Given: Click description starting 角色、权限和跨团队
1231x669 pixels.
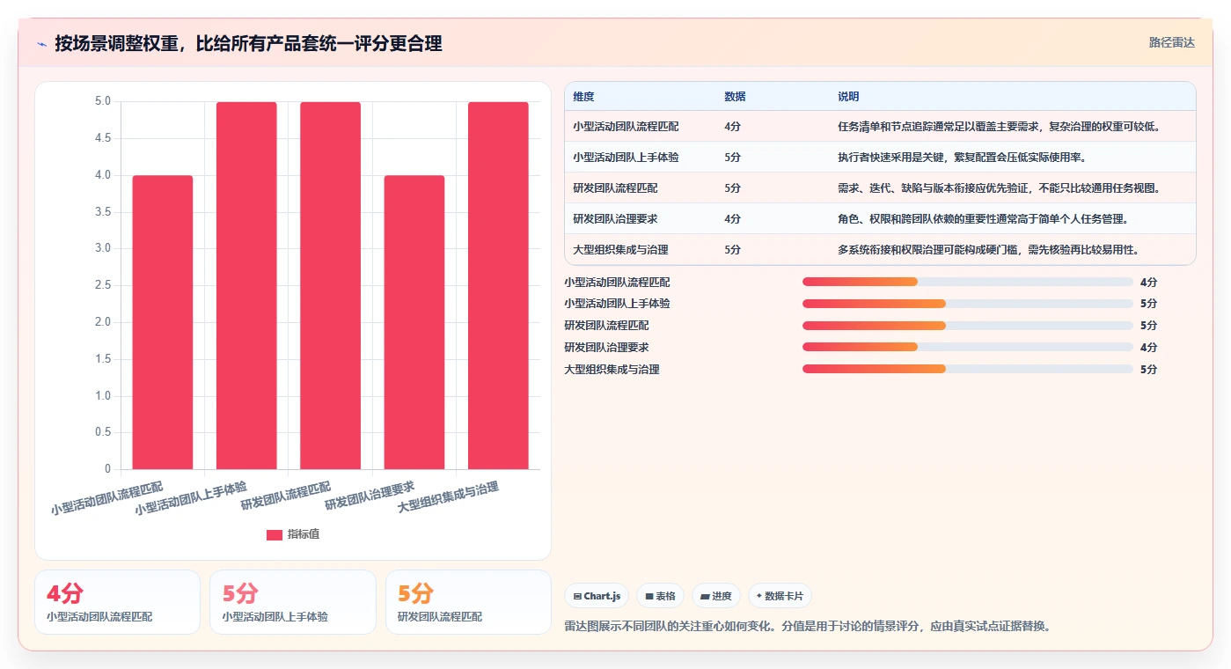Looking at the screenshot, I should [983, 219].
